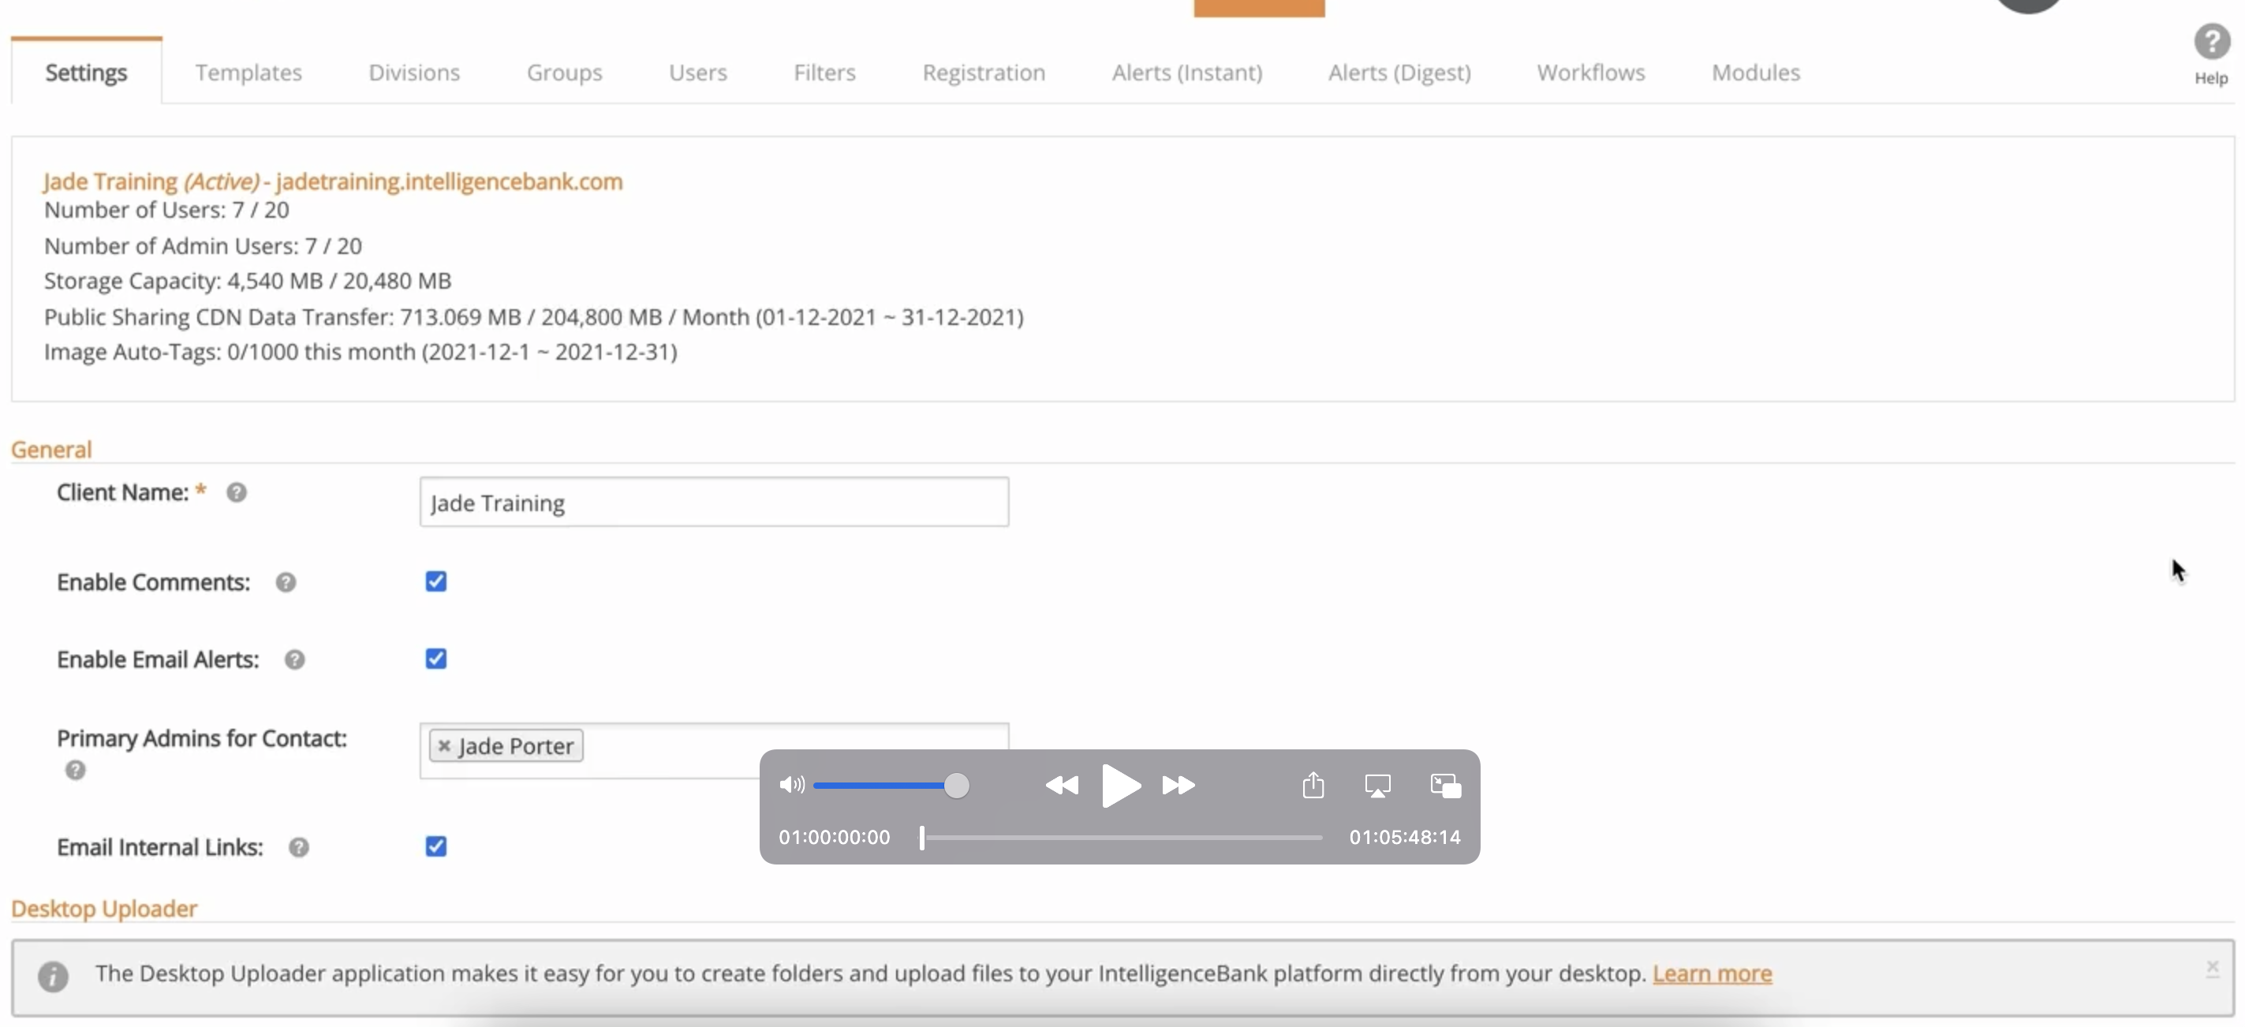Click the Client Name help tooltip icon
Viewport: 2245px width, 1027px height.
point(236,492)
